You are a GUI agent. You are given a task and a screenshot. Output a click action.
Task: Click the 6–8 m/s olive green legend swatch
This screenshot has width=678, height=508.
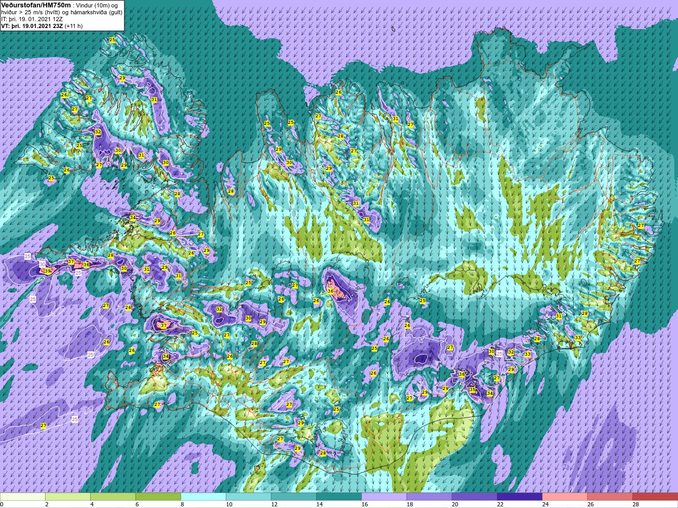tap(158, 497)
